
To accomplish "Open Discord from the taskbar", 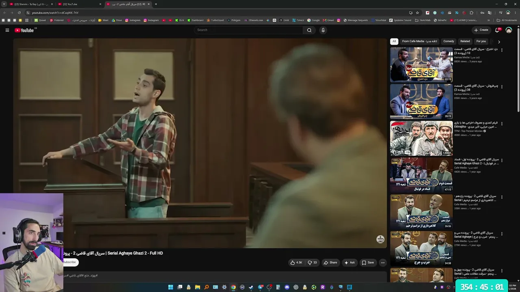I will (287, 288).
